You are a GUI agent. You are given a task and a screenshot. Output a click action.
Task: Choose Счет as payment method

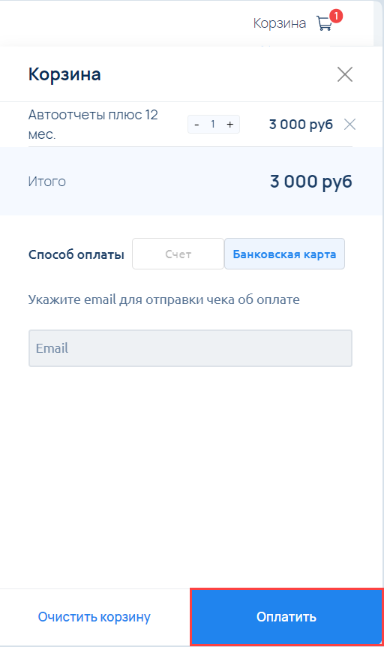[178, 254]
